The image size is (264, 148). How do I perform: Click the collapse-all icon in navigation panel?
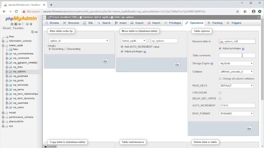(33, 32)
